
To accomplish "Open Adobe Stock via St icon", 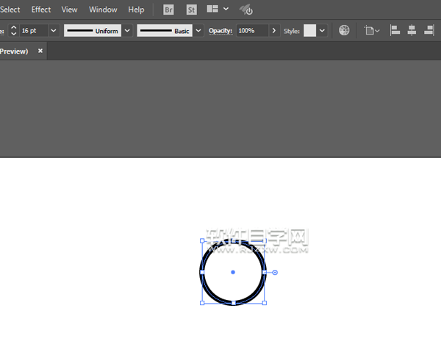I will click(x=191, y=10).
